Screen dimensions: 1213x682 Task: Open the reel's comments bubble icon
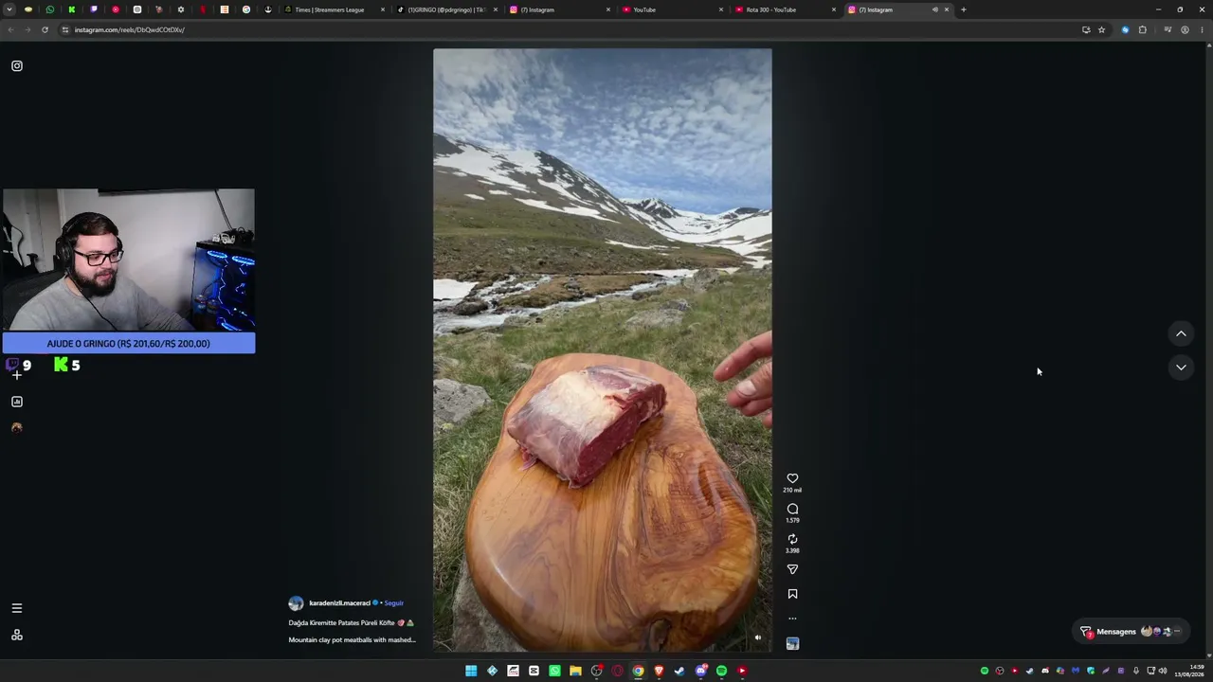[x=792, y=509]
